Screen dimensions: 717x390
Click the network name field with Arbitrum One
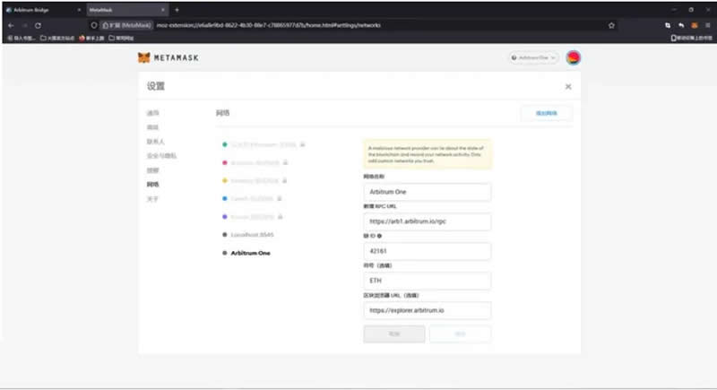(427, 192)
